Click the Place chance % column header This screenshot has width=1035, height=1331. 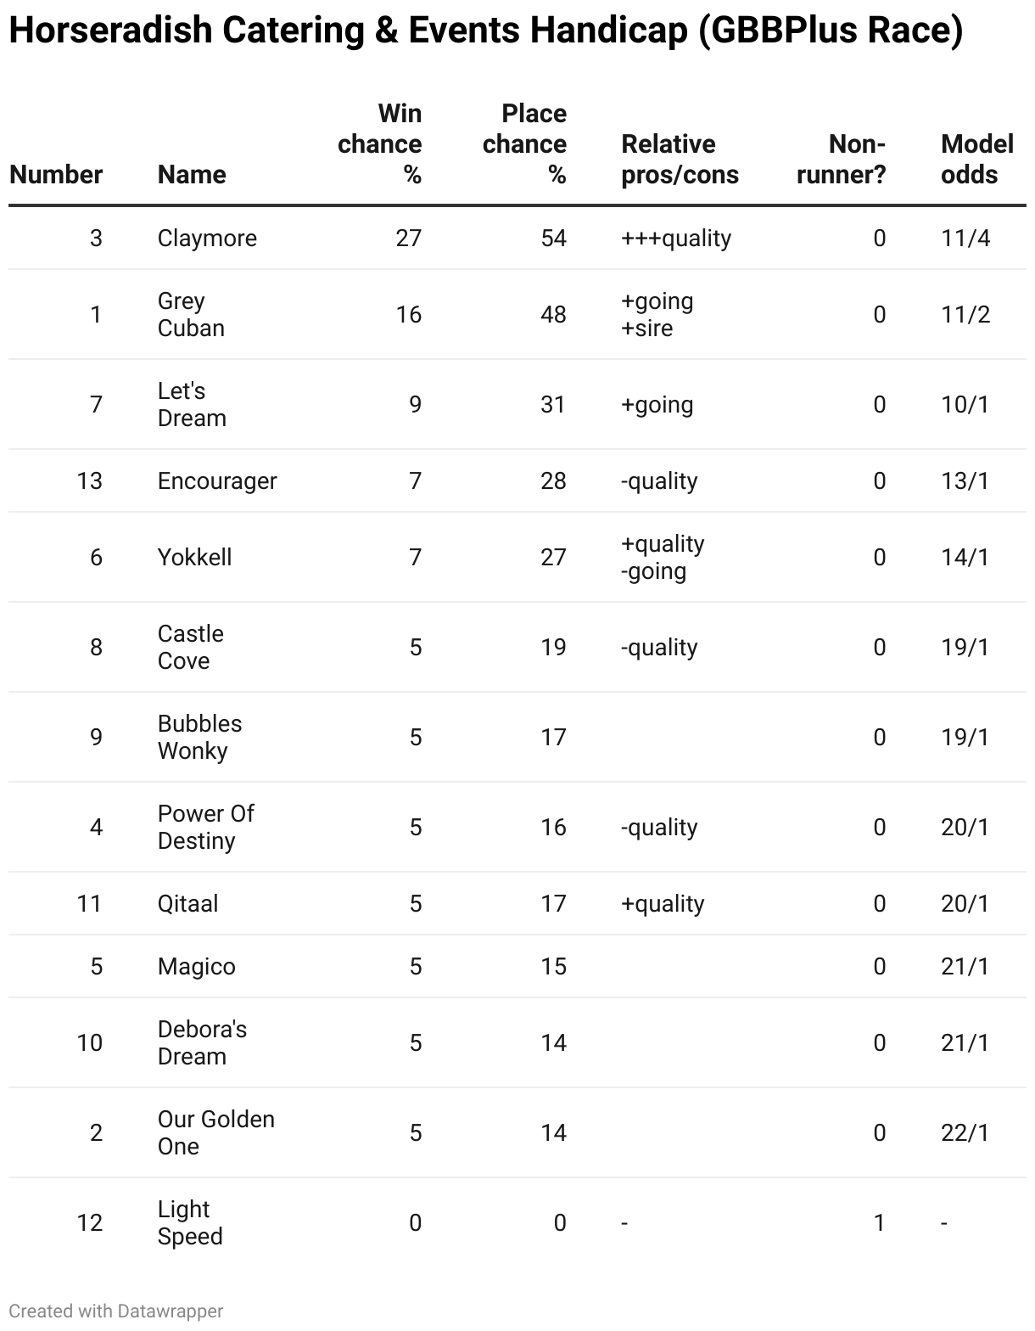[524, 143]
